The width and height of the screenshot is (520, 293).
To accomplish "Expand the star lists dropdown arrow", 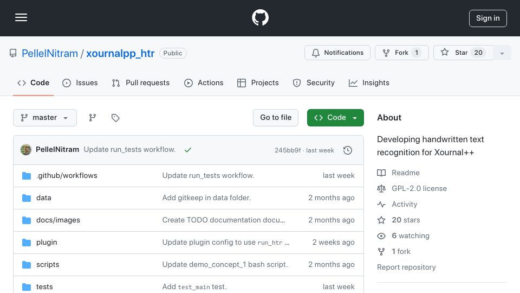I will [502, 53].
